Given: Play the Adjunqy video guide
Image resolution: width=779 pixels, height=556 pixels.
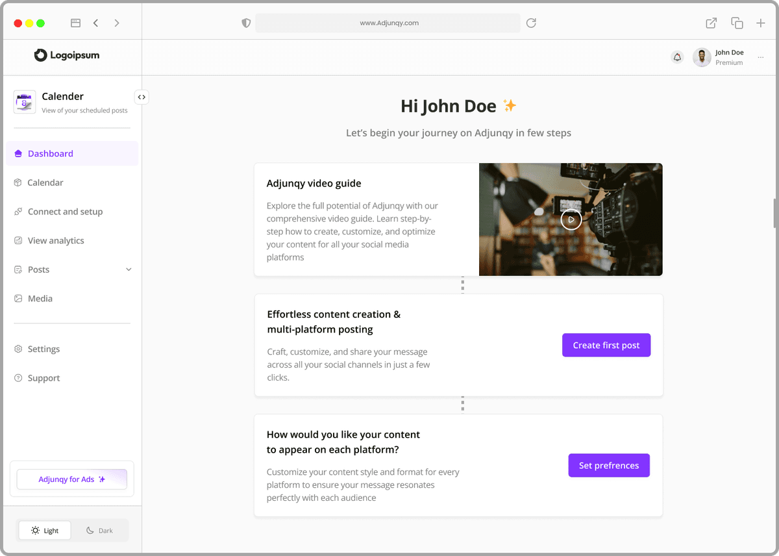Looking at the screenshot, I should point(571,220).
